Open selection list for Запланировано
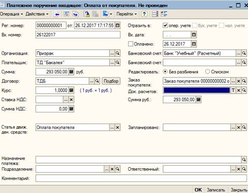The image size is (248, 193). click(x=233, y=128)
